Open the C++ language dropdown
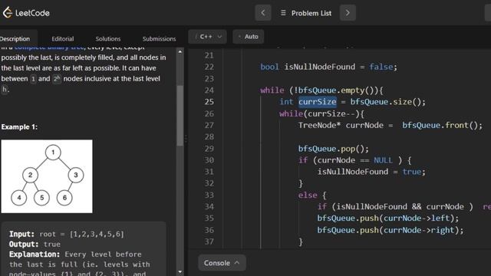The image size is (491, 276). point(207,37)
